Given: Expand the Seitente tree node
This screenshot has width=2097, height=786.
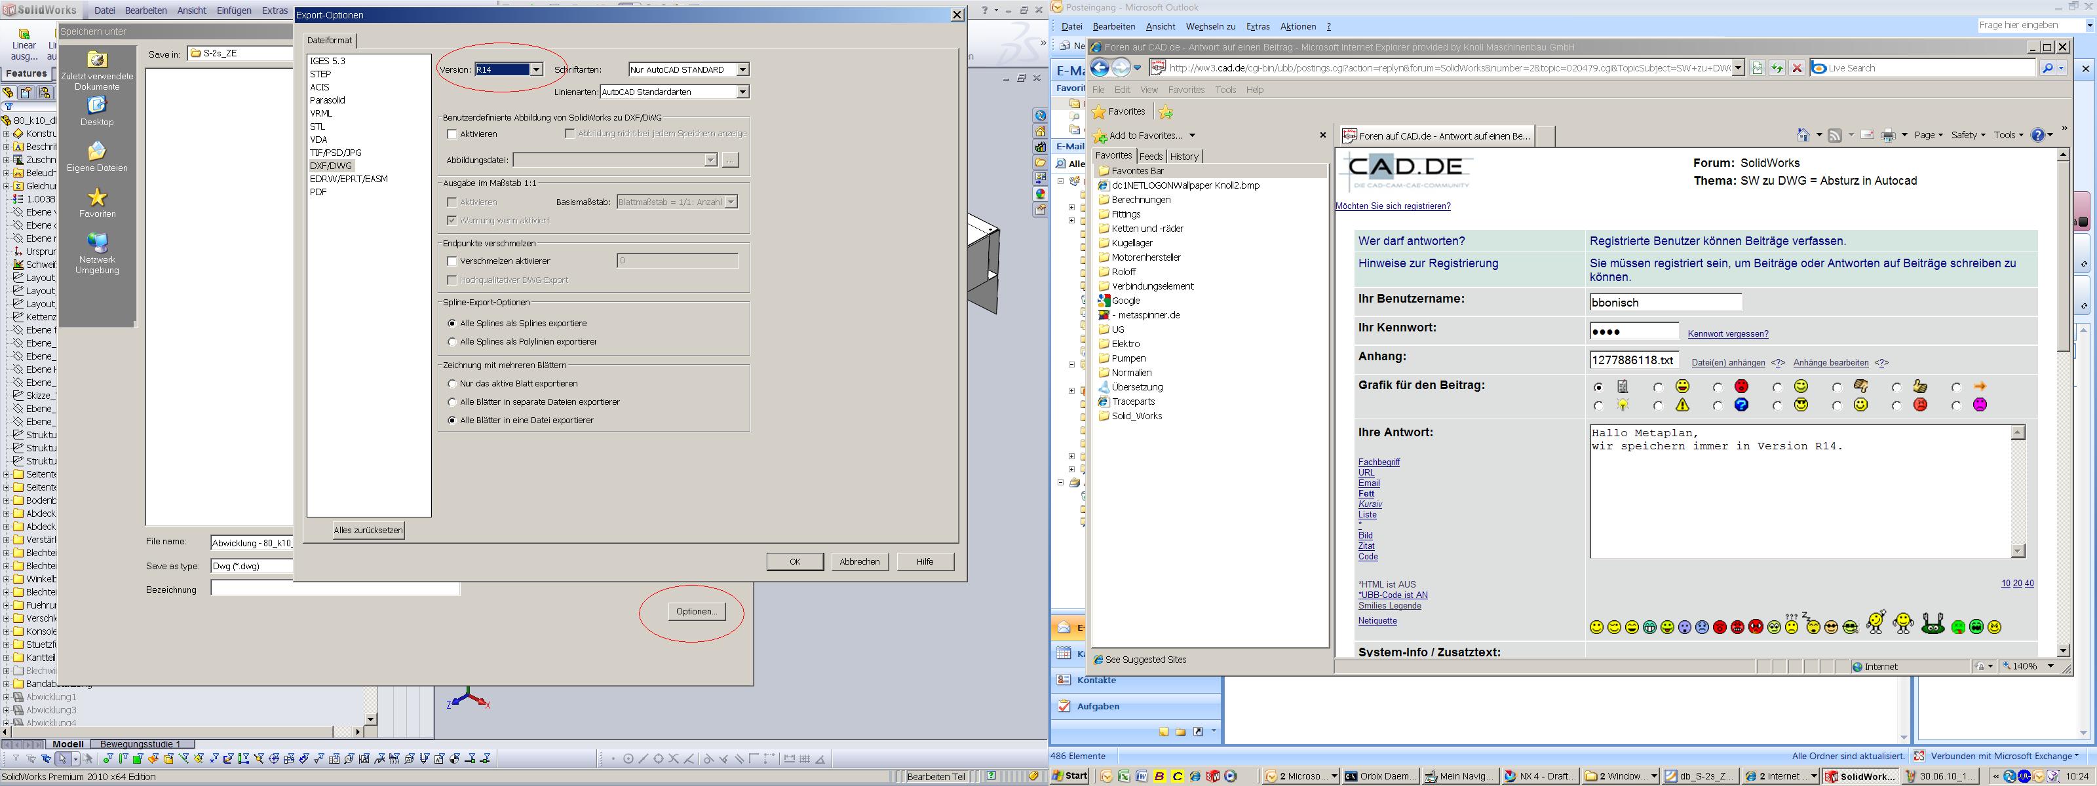Looking at the screenshot, I should pos(7,474).
